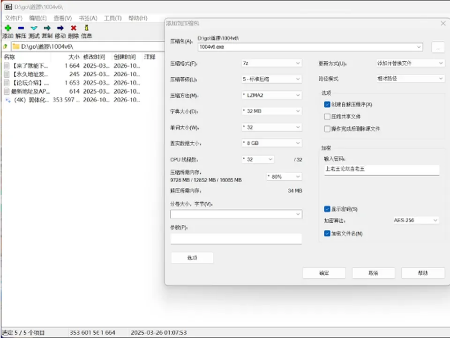Click the 复制 (Copy) toolbar icon
This screenshot has width=450, height=338.
click(47, 28)
